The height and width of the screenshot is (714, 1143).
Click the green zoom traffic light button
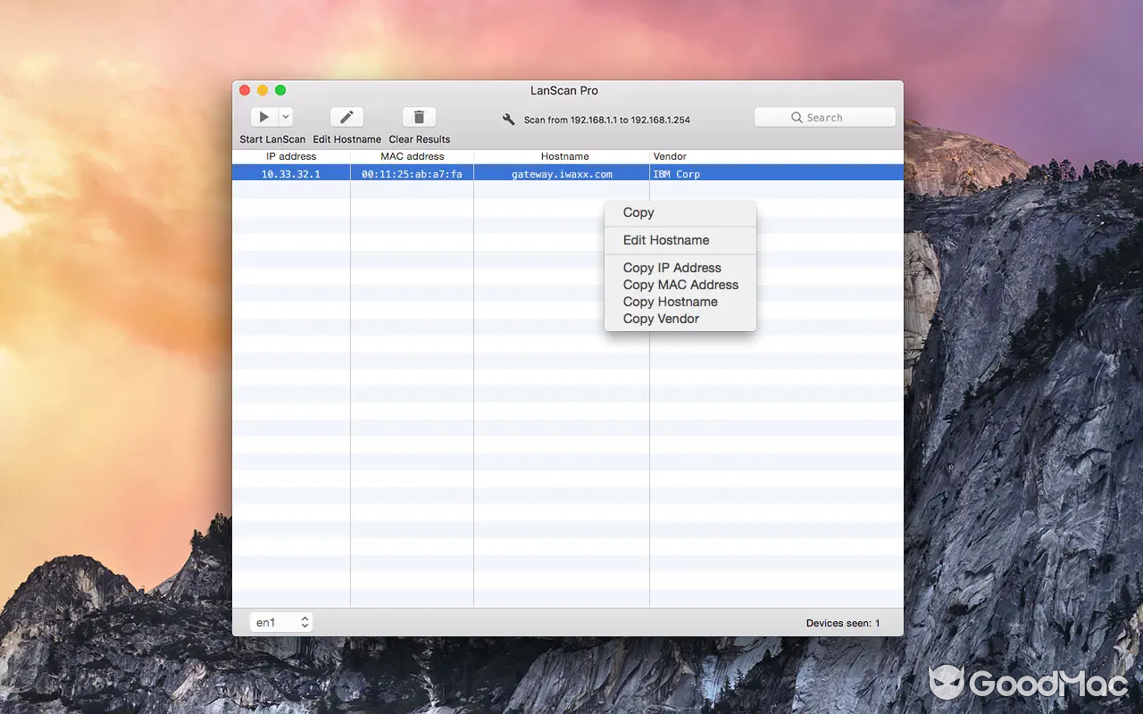[280, 90]
